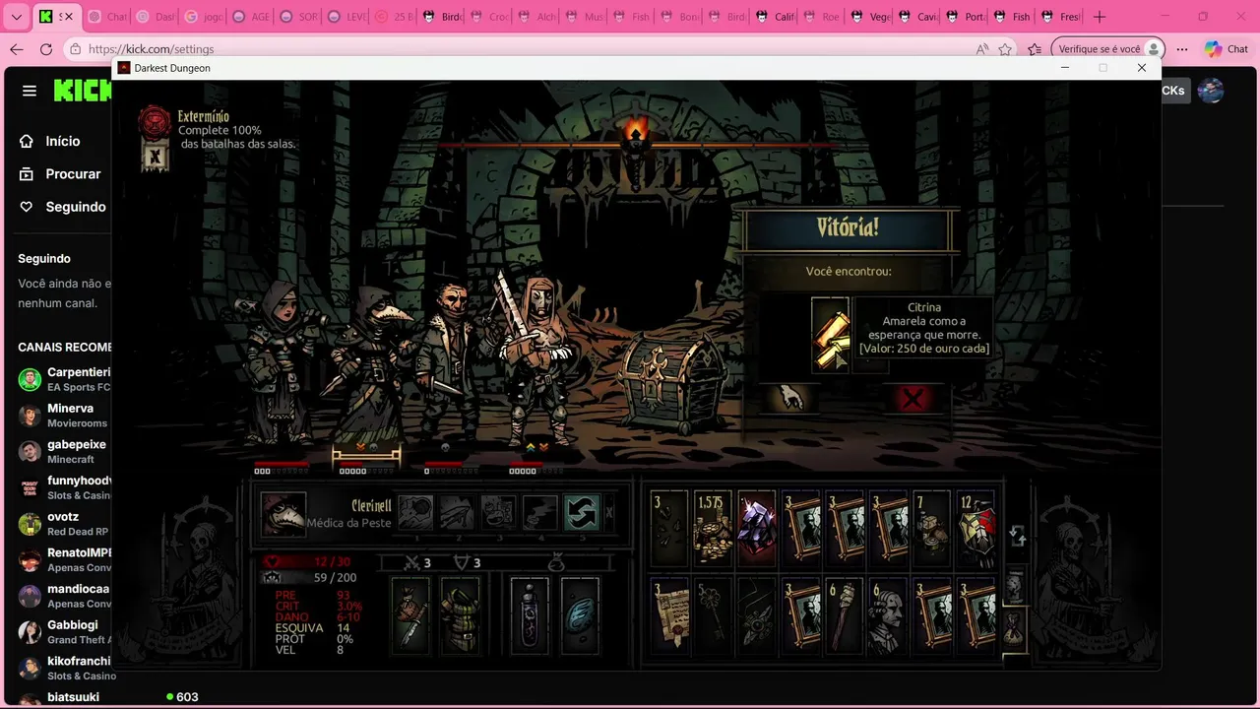
Task: Select the skeleton key stack of 5
Action: (713, 615)
